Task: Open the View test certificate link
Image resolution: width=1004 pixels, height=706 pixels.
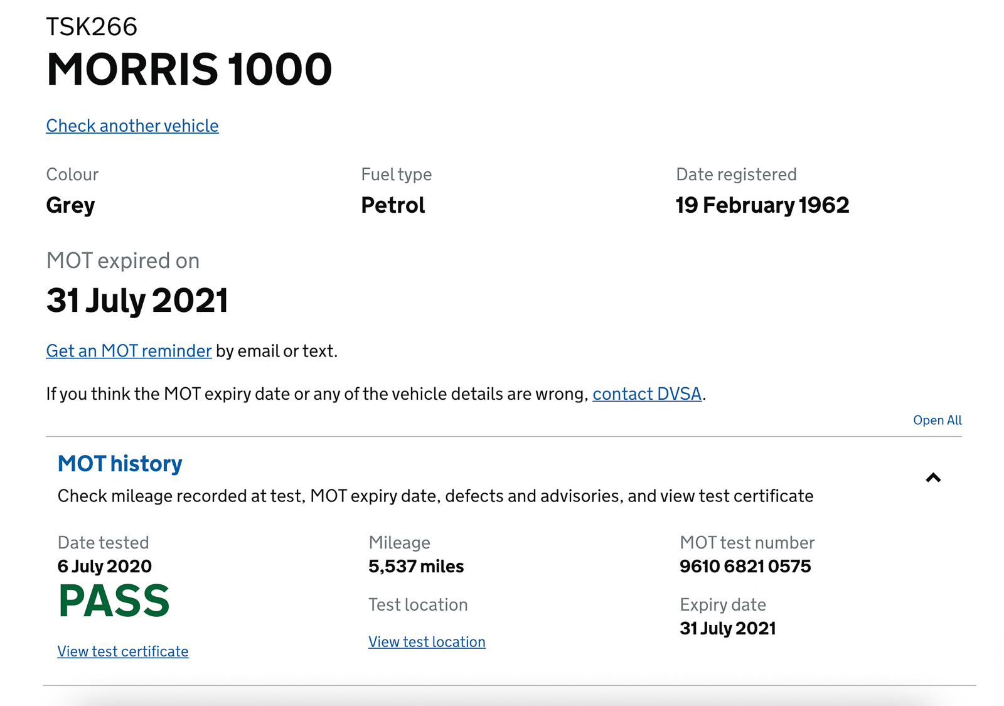Action: click(x=123, y=651)
